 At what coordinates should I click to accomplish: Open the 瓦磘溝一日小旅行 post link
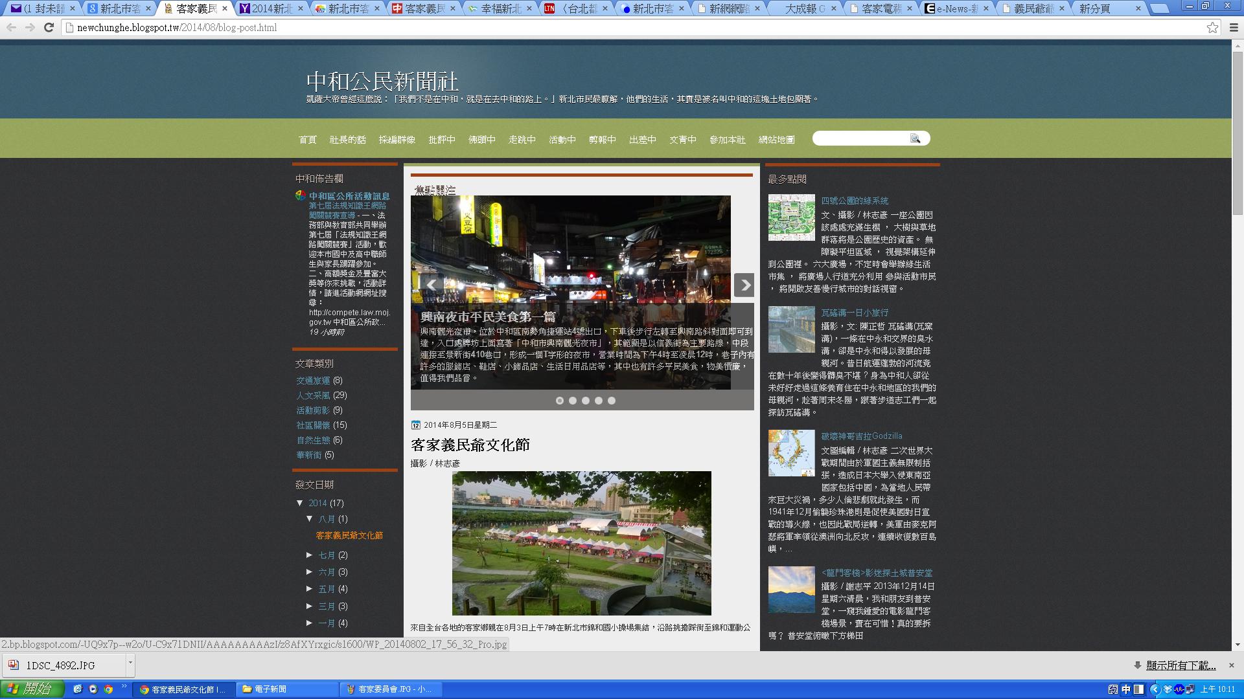(855, 313)
